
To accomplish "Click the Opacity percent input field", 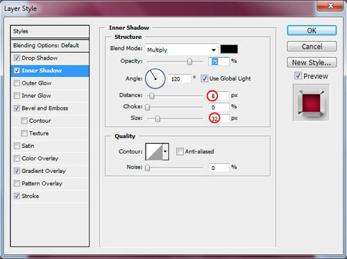I will 219,62.
